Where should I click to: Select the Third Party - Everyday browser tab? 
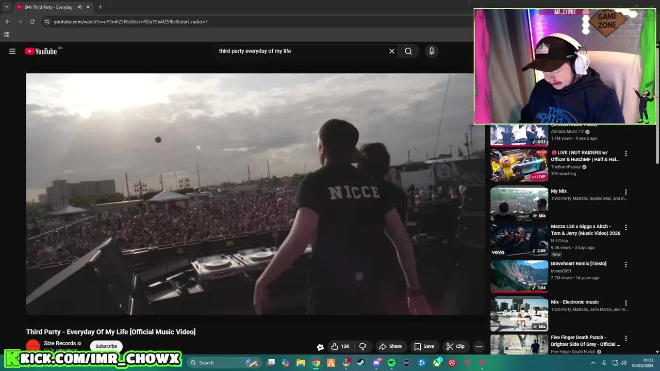(x=53, y=7)
